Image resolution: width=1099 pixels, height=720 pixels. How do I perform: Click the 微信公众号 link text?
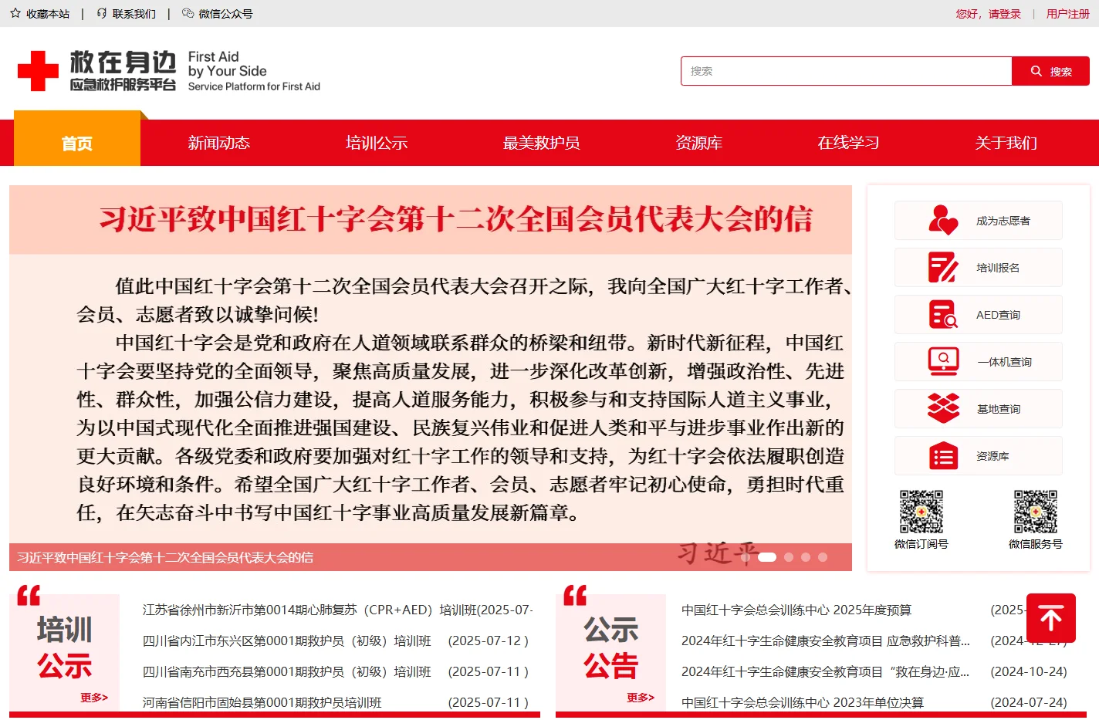[x=225, y=14]
